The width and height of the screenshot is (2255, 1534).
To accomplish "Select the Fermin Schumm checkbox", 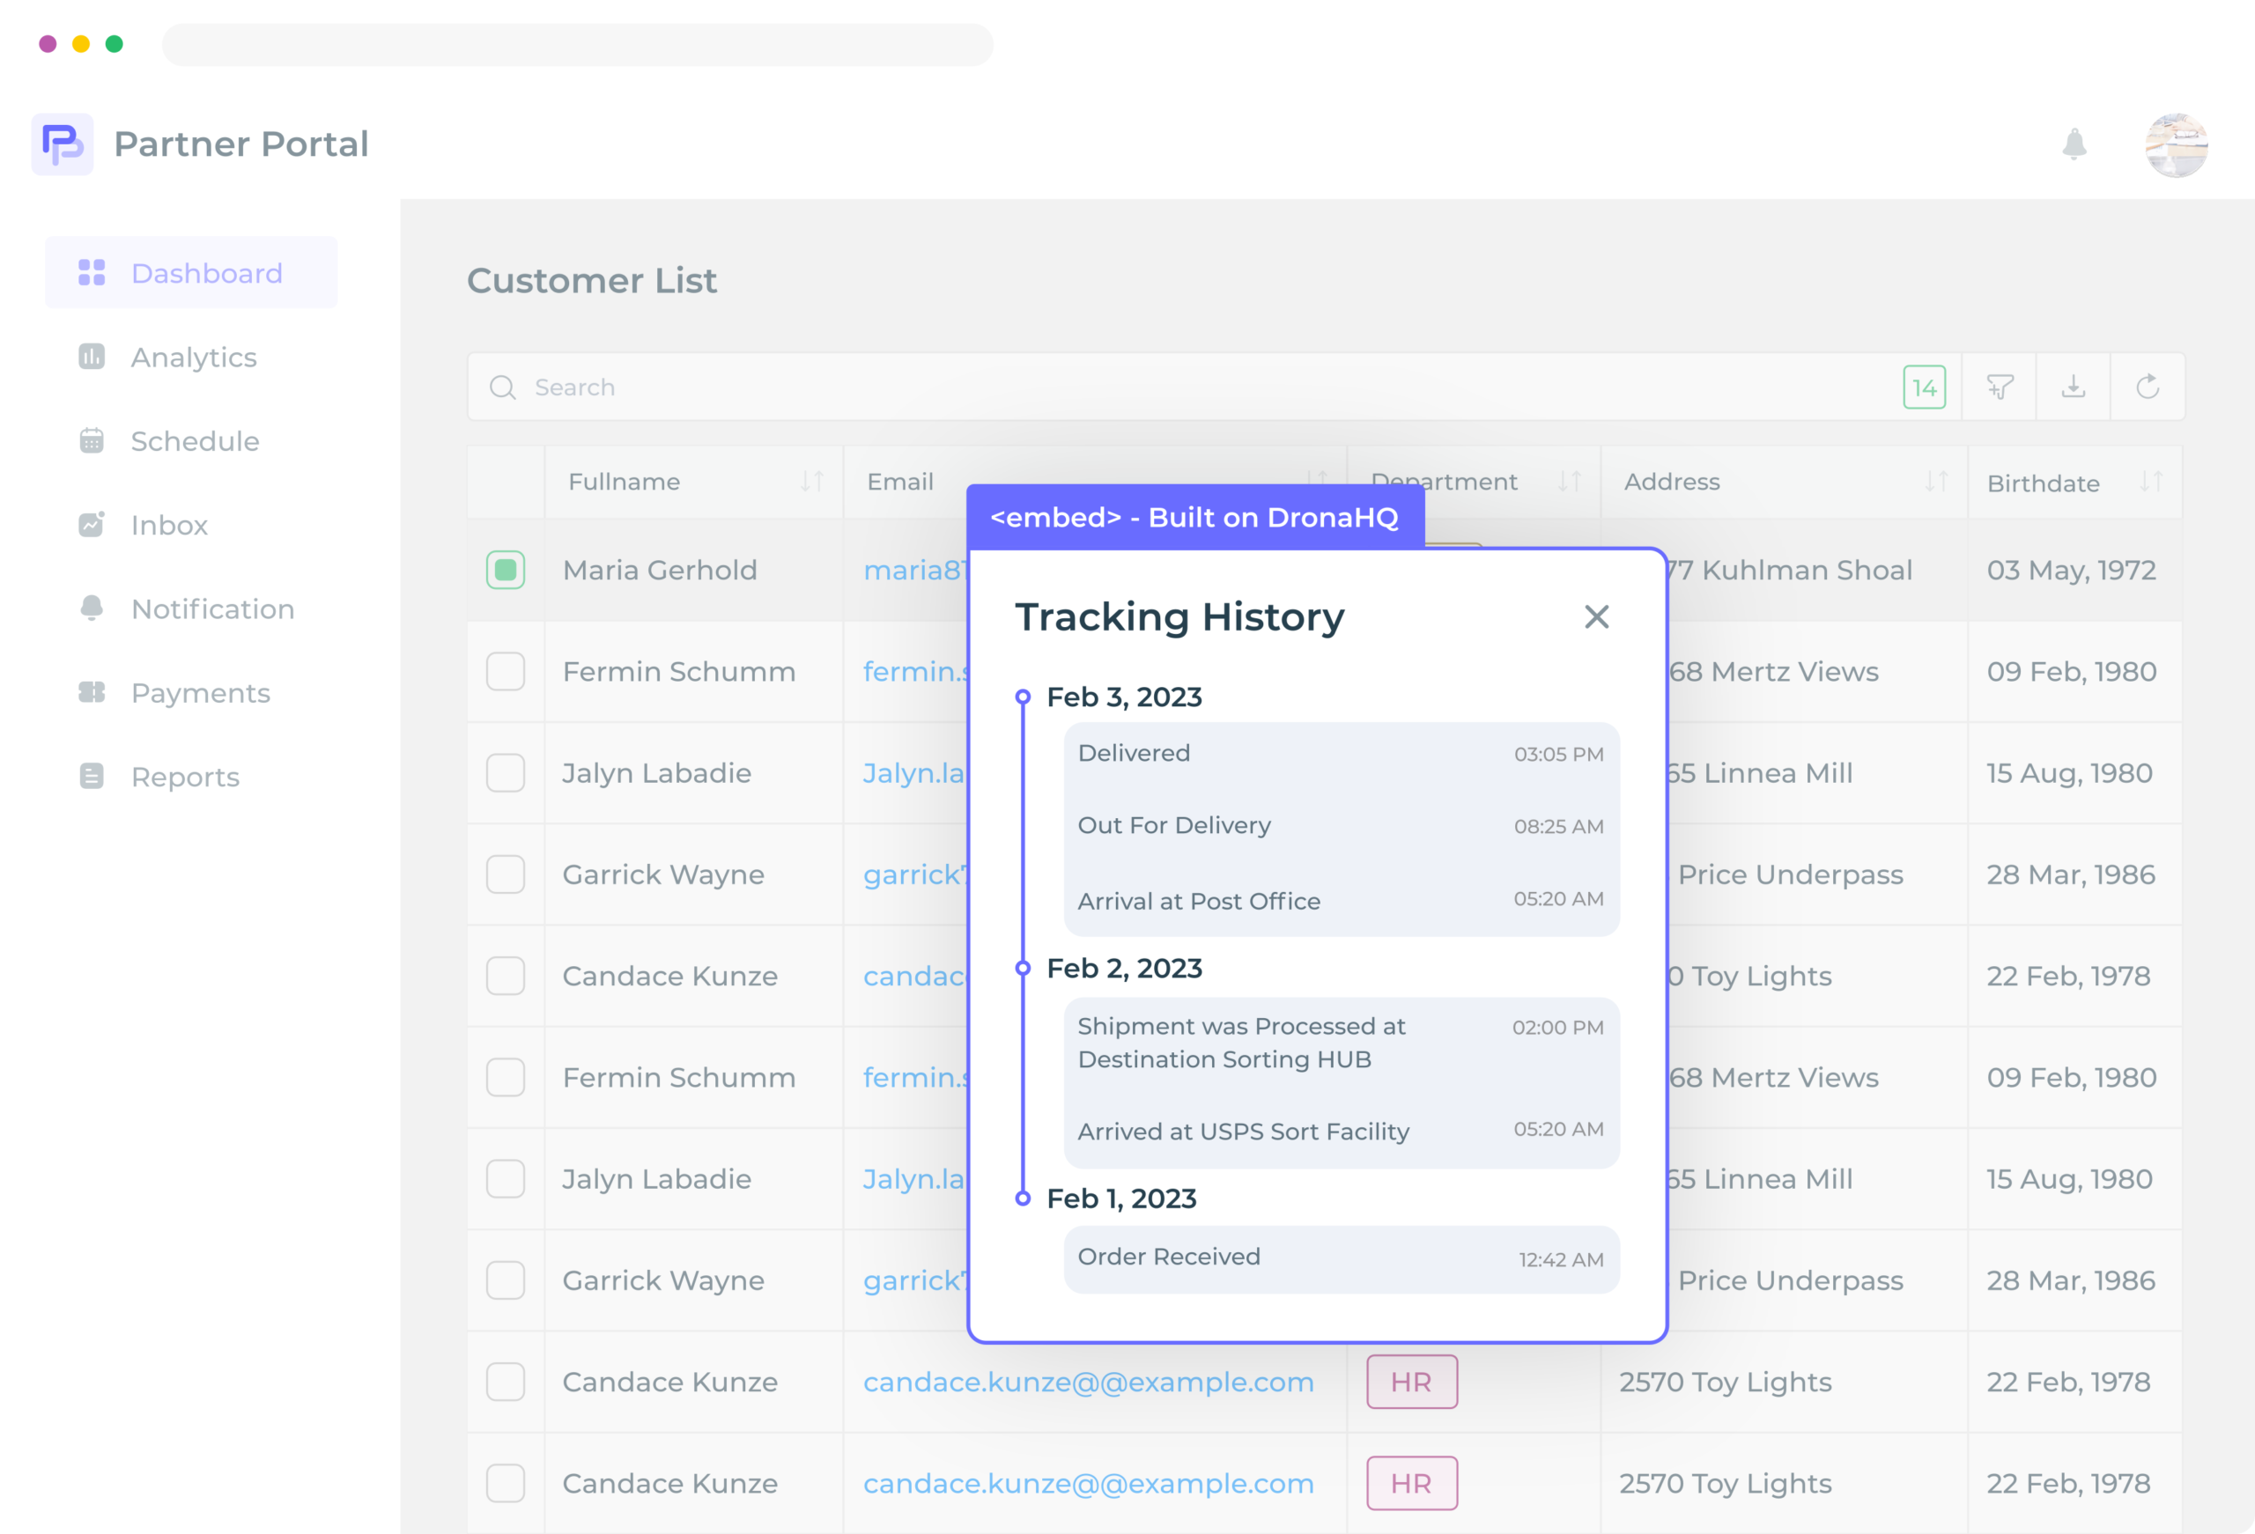I will tap(505, 669).
